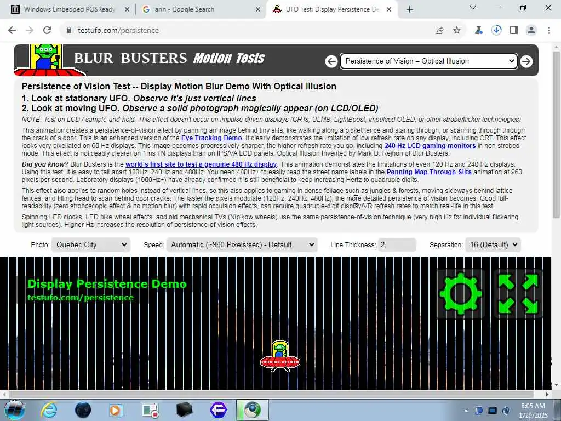
Task: Enter fullscreen with green arrows icon
Action: pos(518,294)
